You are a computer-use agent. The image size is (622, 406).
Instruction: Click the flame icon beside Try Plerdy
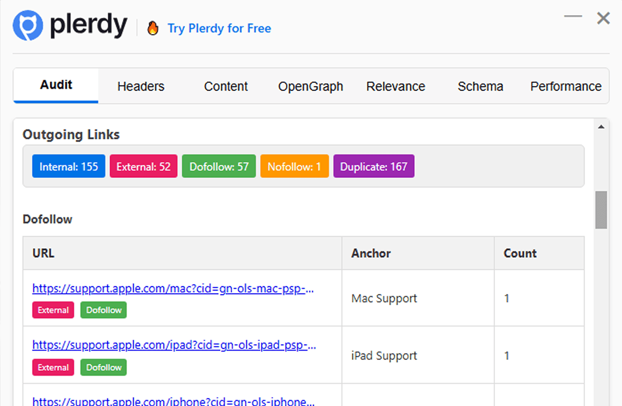click(153, 28)
